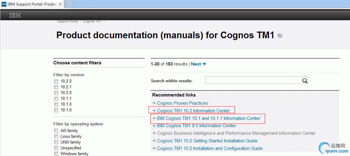
Task: Select the Linux family filter checkbox
Action: (x=56, y=137)
